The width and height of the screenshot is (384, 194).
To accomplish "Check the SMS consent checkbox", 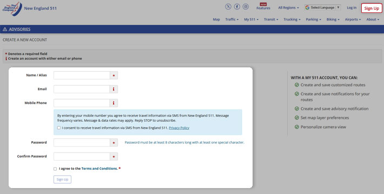I will click(59, 128).
